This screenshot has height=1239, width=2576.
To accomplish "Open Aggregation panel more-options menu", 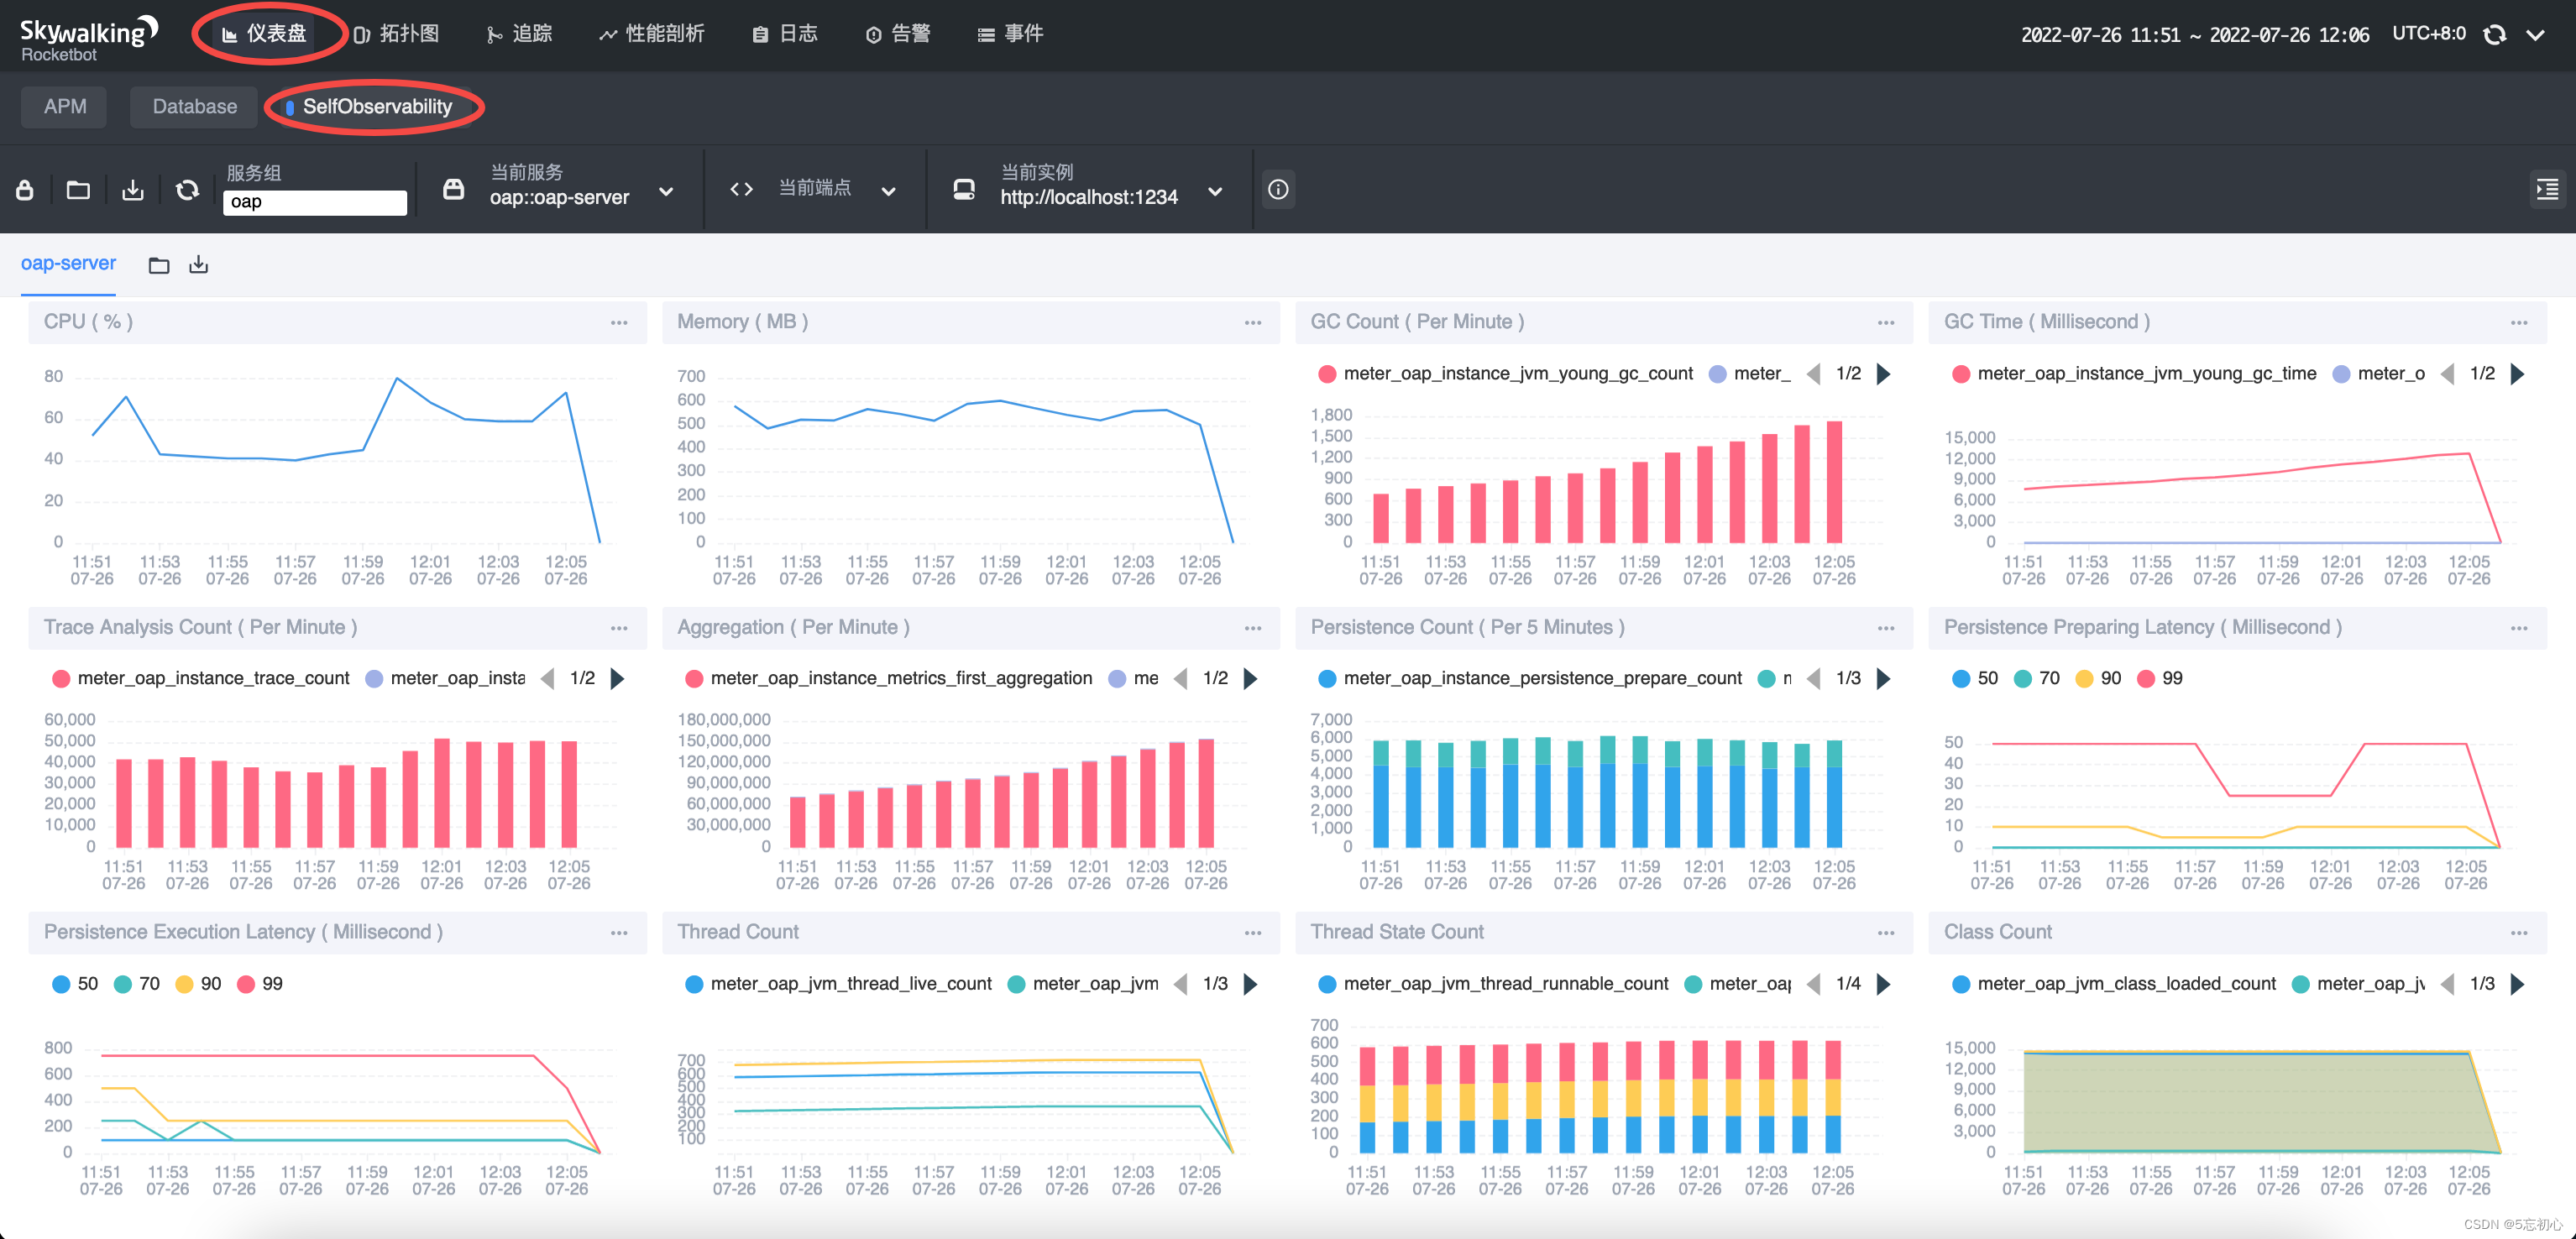I will [1252, 627].
